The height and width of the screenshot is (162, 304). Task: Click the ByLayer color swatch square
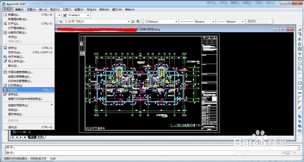click(x=147, y=22)
